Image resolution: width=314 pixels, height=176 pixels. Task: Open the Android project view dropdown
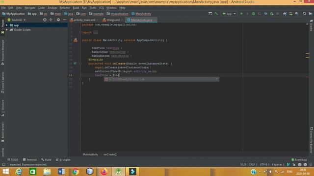[x=17, y=20]
